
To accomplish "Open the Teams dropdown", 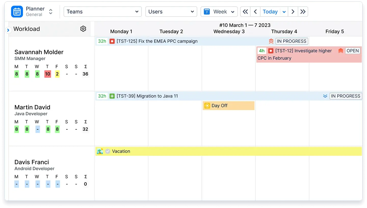I will 102,11.
